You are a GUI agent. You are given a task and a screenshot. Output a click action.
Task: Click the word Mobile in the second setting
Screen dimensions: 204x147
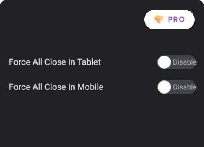click(90, 87)
